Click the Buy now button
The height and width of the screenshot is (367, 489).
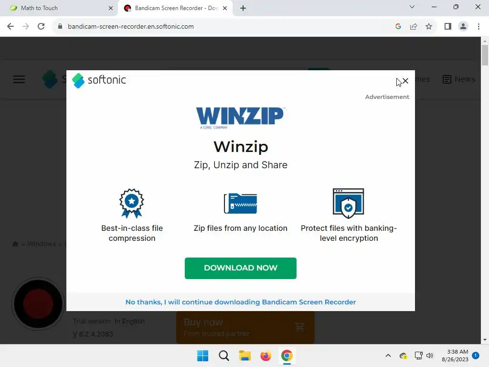pos(245,327)
